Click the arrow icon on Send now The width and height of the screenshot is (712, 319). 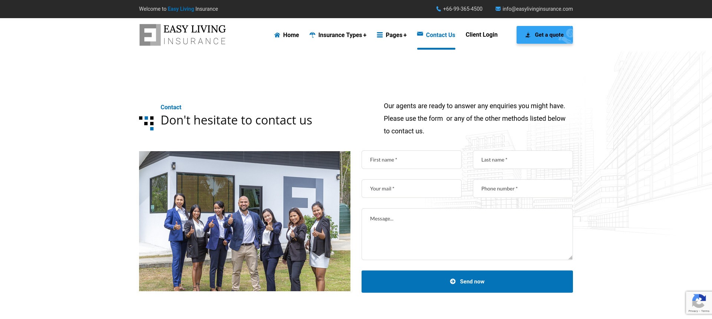point(453,282)
